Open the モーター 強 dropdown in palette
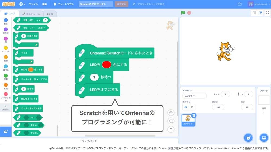 click(x=36, y=79)
